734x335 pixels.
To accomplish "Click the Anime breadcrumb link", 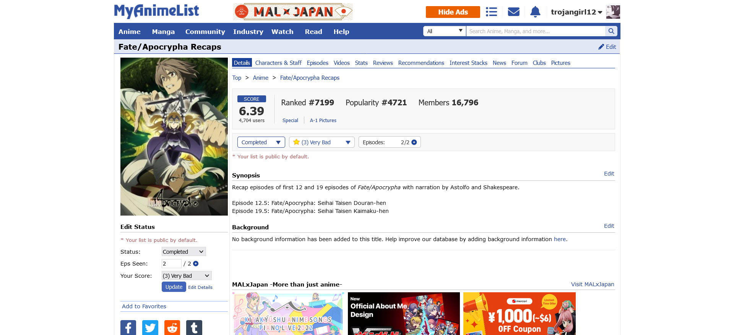I will [261, 78].
